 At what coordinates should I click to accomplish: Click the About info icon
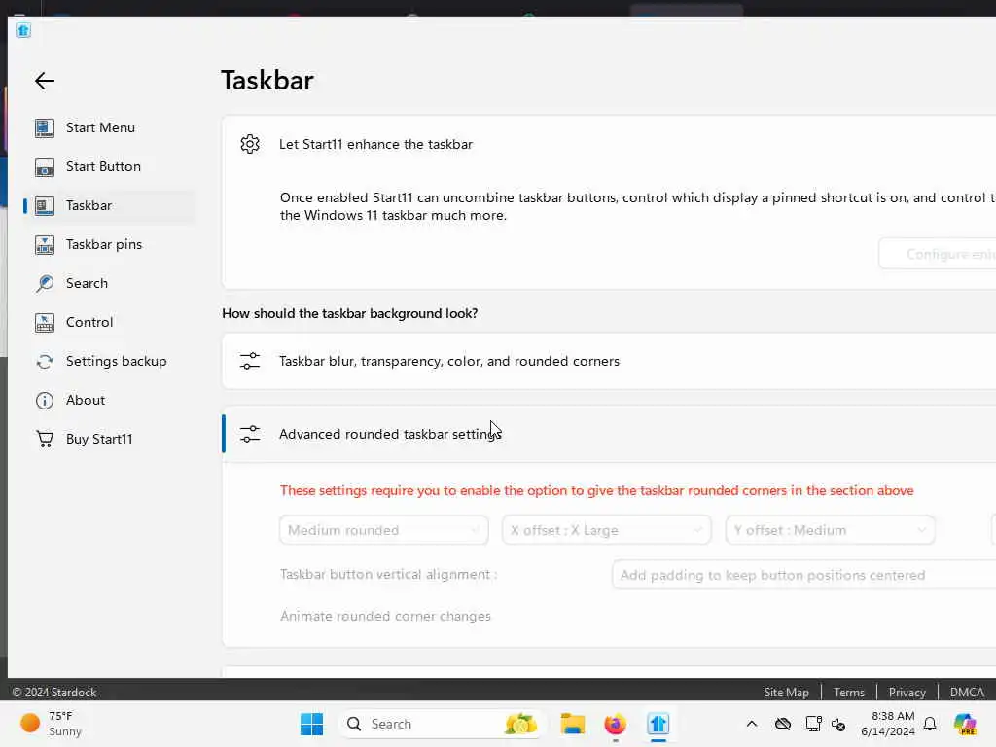(x=45, y=400)
